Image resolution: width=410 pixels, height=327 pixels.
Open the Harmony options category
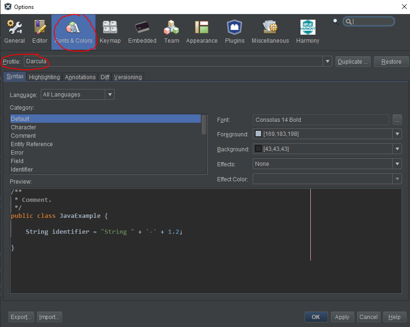click(x=307, y=32)
